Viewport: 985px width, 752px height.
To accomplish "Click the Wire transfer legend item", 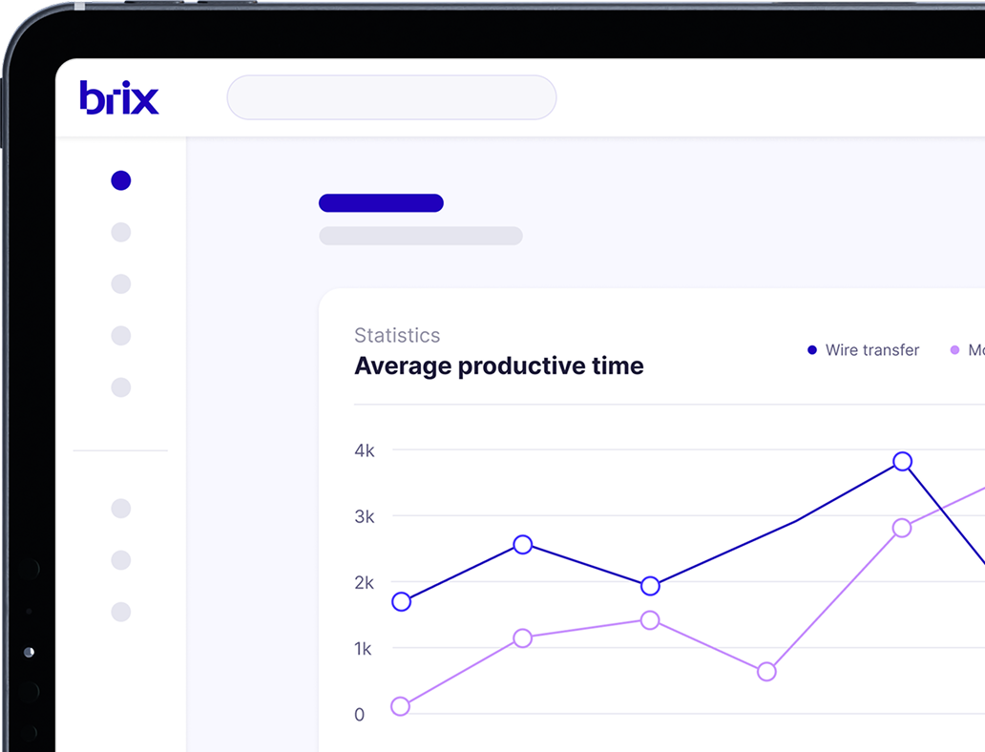I will coord(863,350).
